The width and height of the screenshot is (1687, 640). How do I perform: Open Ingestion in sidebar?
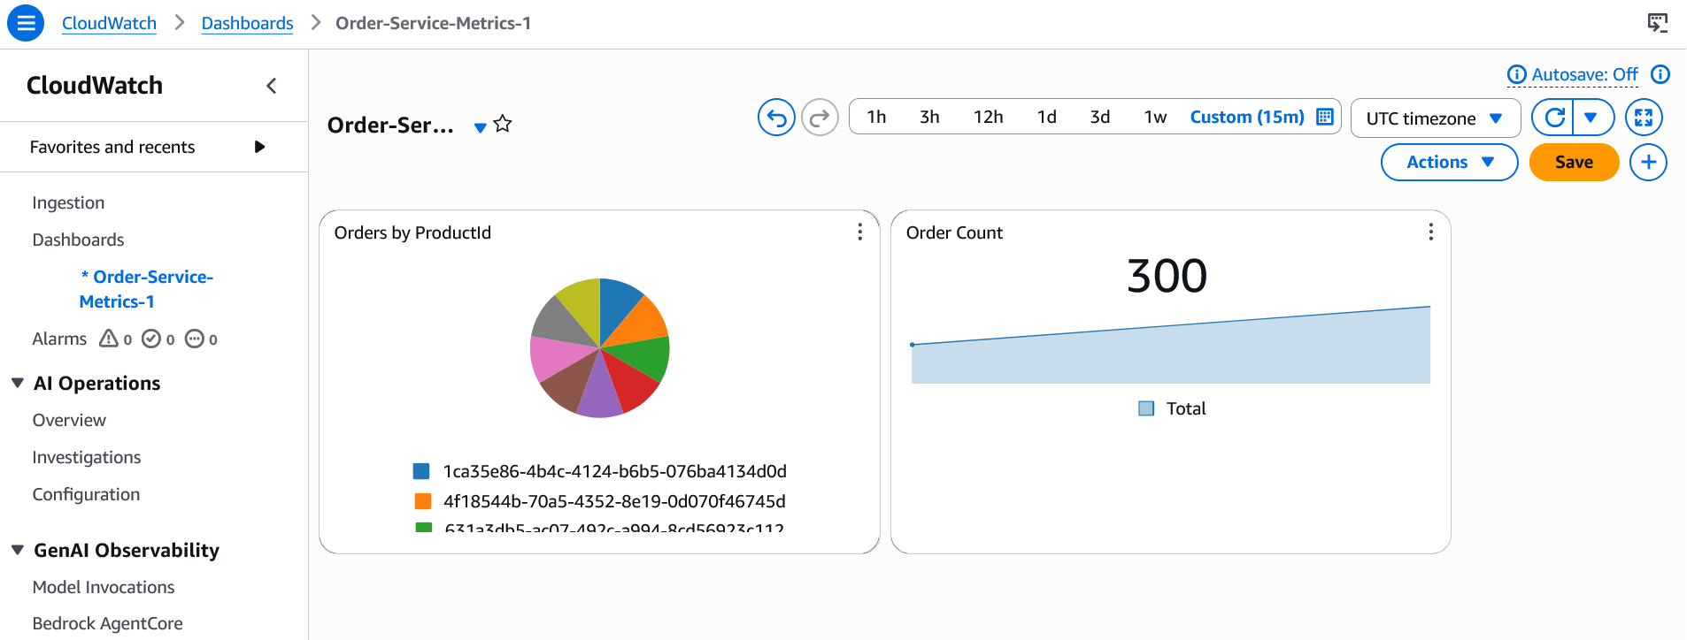[x=68, y=202]
